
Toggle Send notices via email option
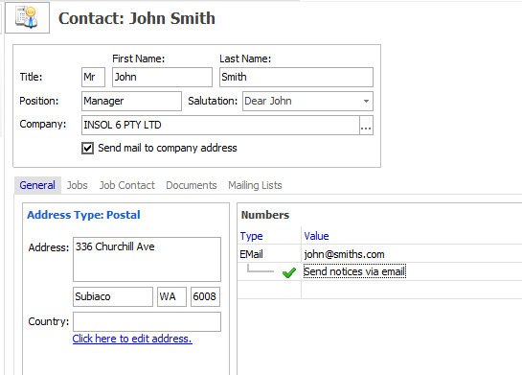(x=354, y=271)
